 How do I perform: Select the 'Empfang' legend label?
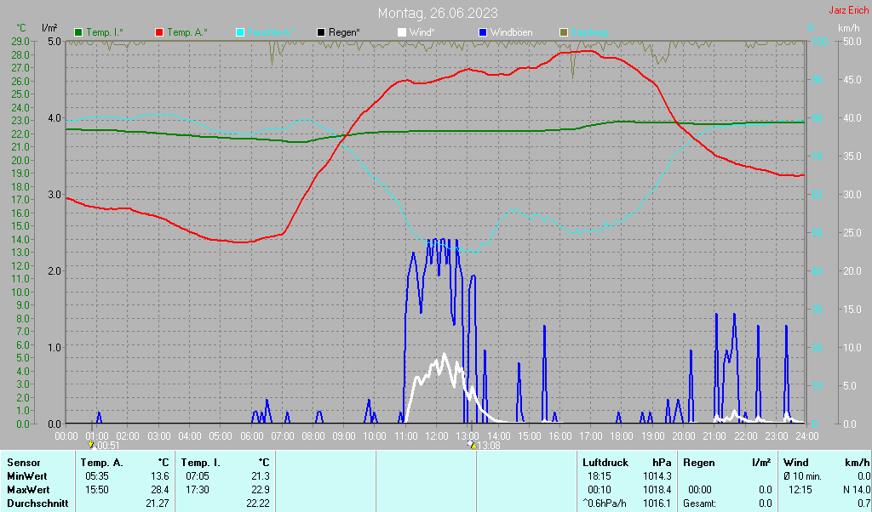589,33
